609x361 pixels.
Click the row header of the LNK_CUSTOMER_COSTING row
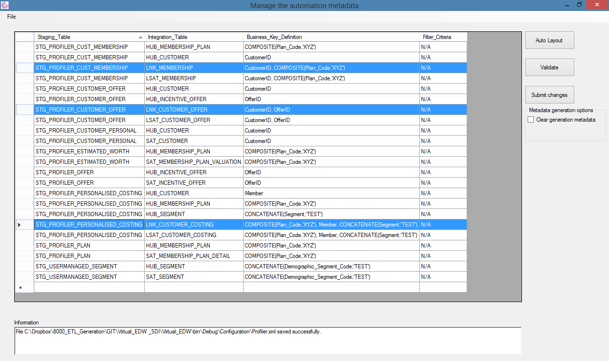click(24, 225)
